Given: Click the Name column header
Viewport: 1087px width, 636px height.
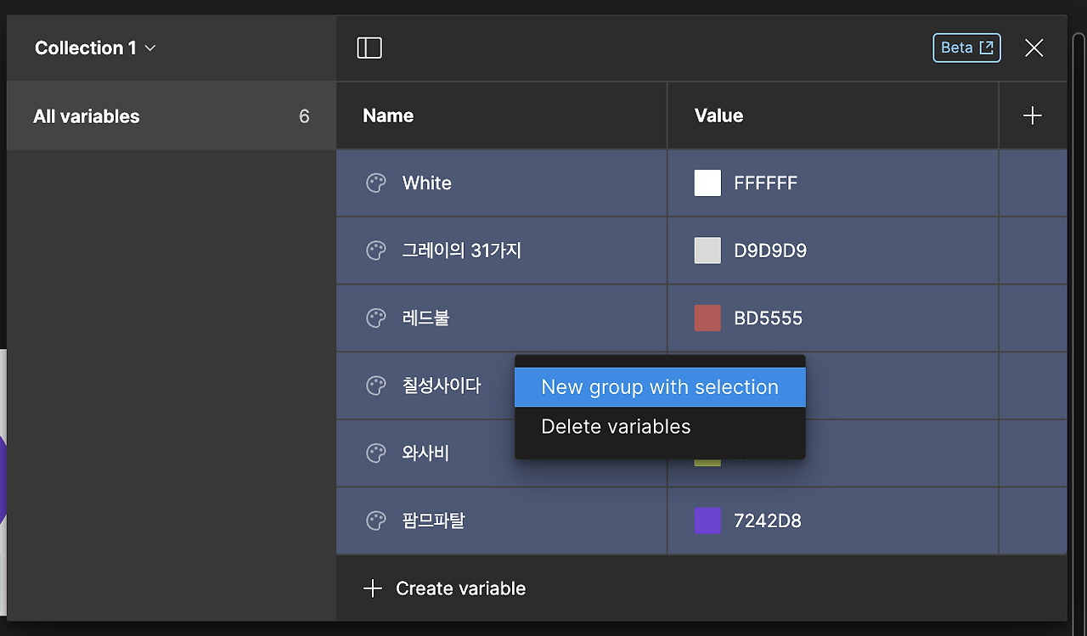Looking at the screenshot, I should pyautogui.click(x=388, y=115).
